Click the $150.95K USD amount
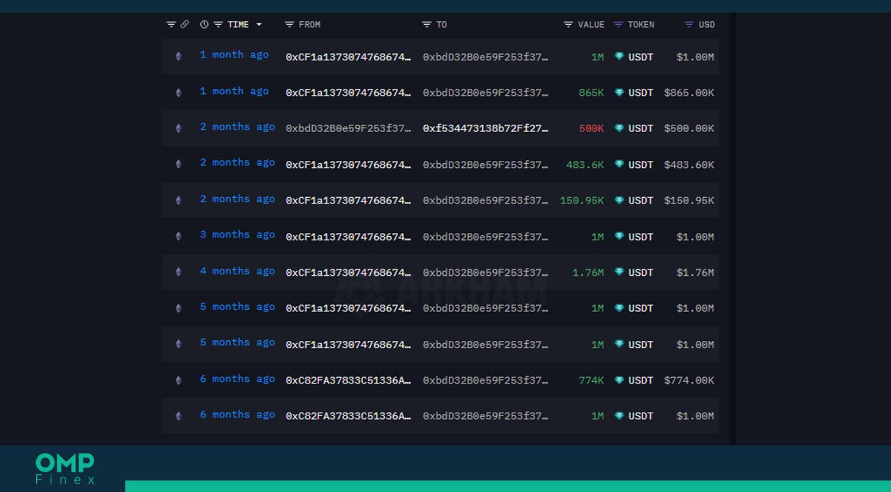The width and height of the screenshot is (891, 492). coord(689,201)
